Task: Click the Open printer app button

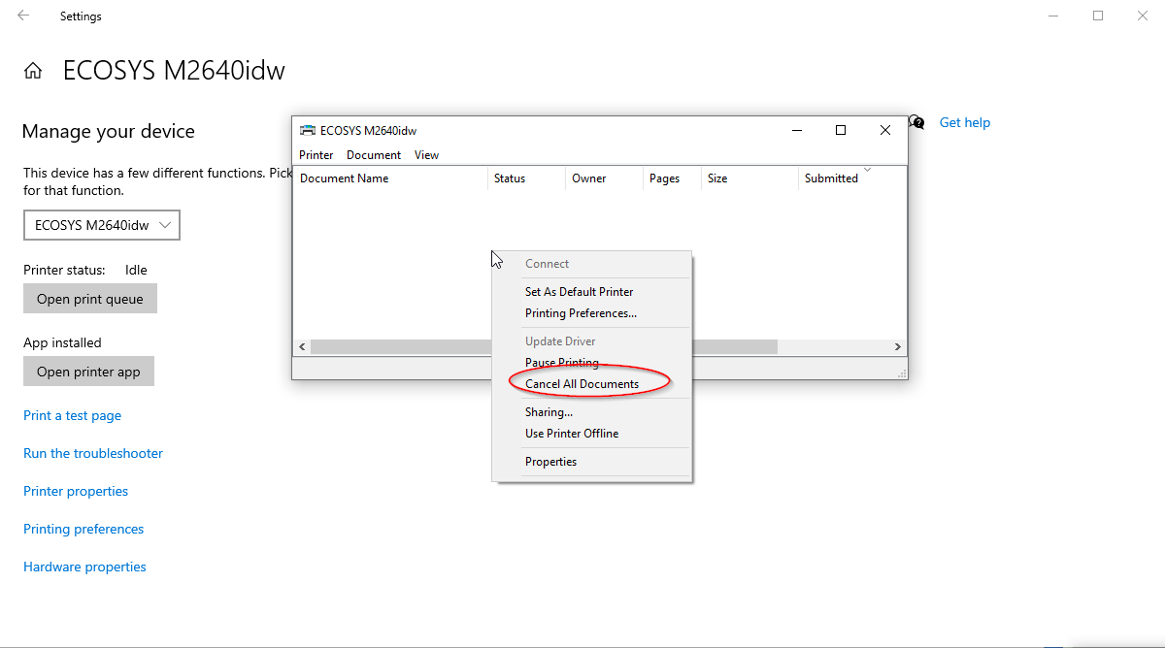Action: [88, 372]
